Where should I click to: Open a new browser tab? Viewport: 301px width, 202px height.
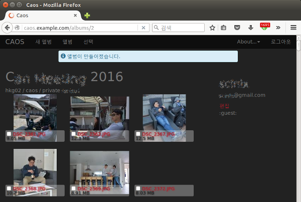[x=87, y=16]
